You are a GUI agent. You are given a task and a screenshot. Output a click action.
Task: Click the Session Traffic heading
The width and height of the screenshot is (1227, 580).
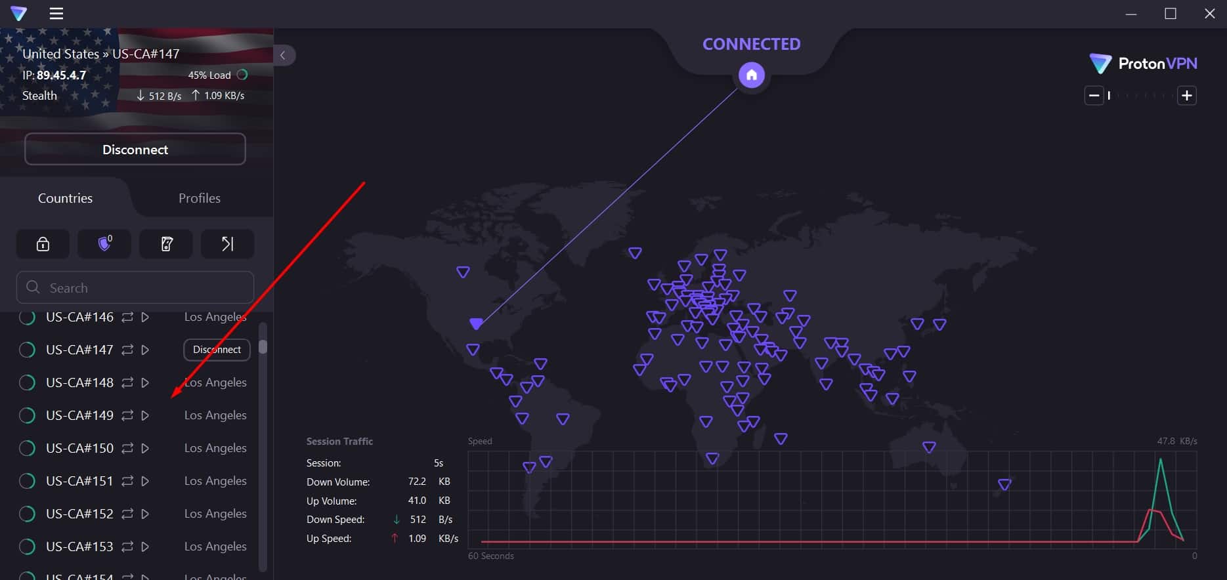coord(339,442)
